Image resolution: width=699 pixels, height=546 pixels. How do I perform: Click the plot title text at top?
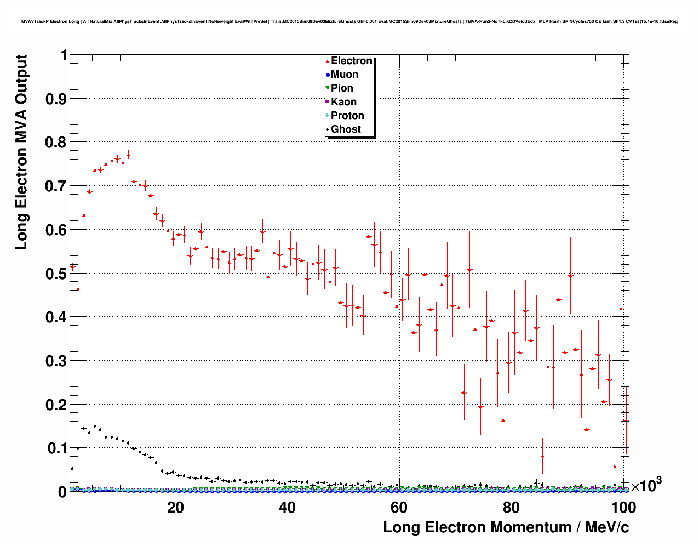pyautogui.click(x=349, y=21)
